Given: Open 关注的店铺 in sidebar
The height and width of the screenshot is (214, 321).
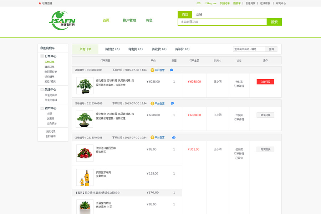Looking at the screenshot, I should coord(51,100).
